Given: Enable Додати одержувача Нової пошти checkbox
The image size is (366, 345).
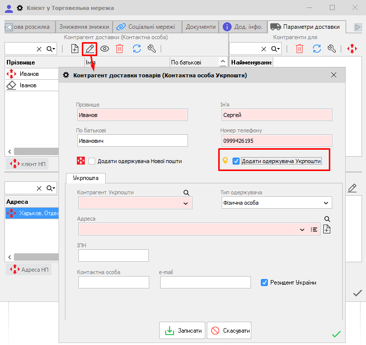Looking at the screenshot, I should click(x=92, y=161).
